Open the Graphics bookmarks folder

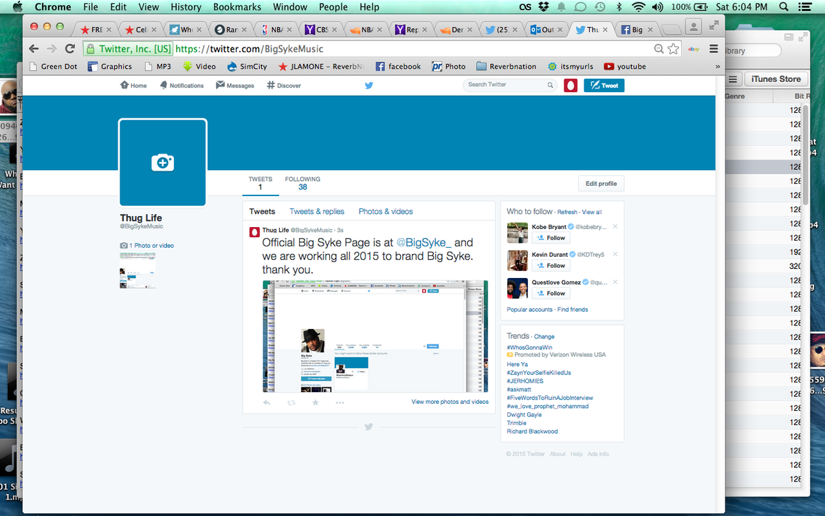click(110, 67)
